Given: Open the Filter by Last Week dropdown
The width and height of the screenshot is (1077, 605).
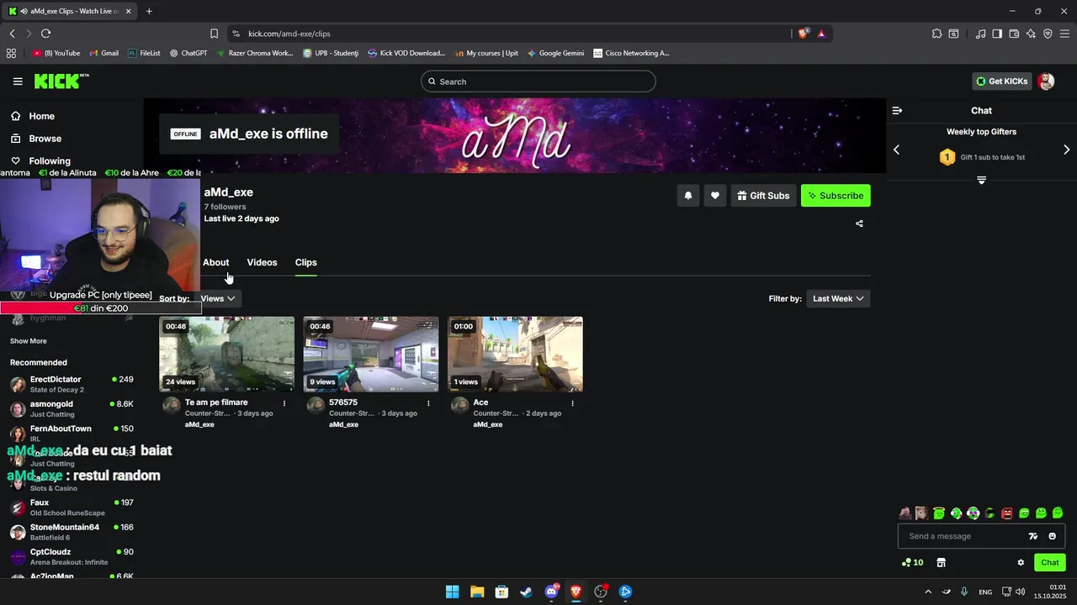Looking at the screenshot, I should coord(838,298).
